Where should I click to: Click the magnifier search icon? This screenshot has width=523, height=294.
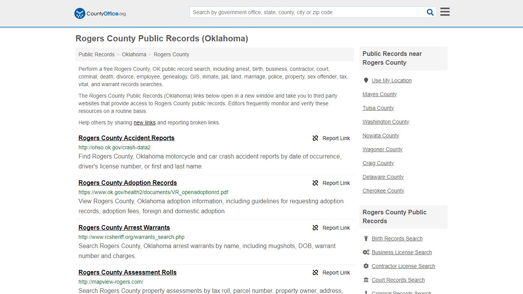click(x=430, y=12)
